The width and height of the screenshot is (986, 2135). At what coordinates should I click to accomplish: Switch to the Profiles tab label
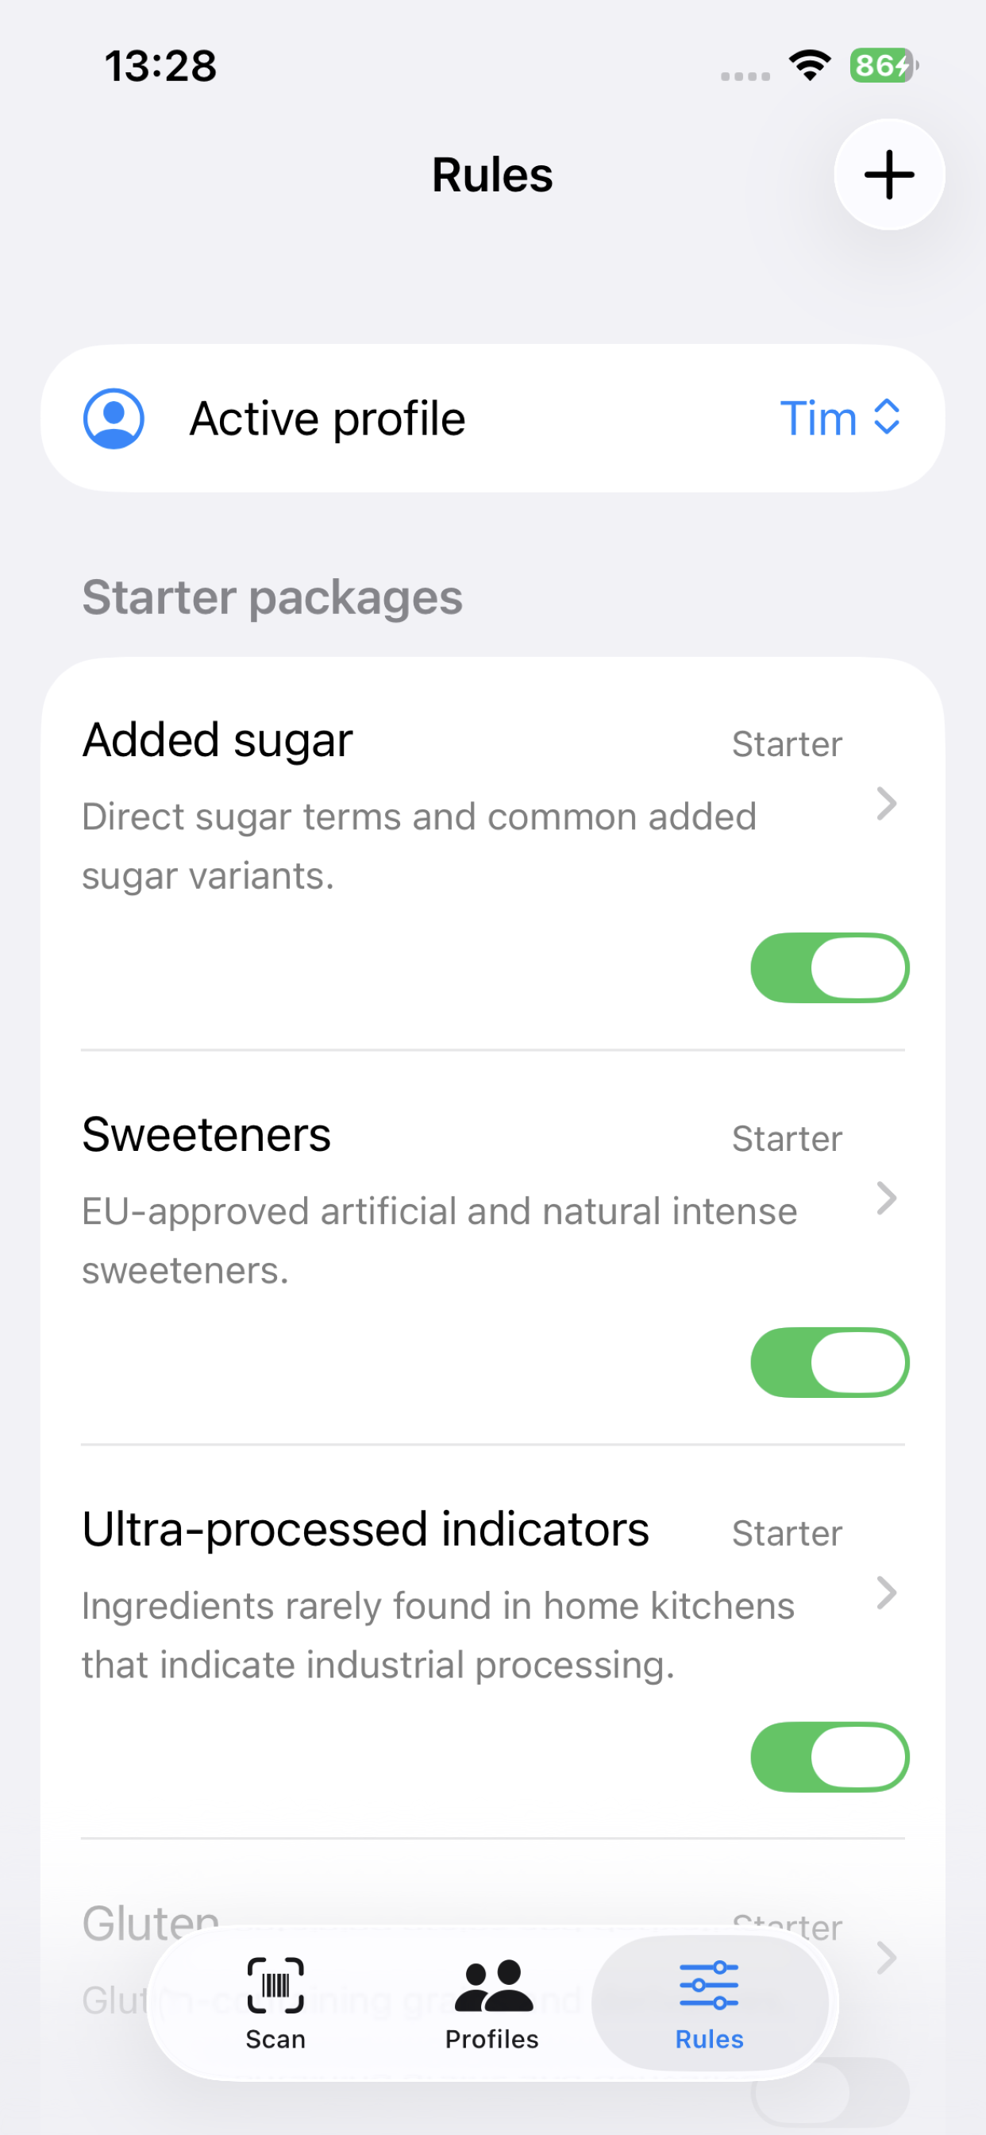click(x=492, y=2040)
